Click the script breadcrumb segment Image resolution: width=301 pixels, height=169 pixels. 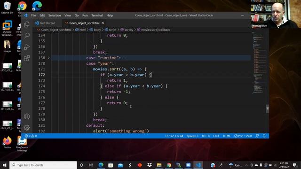111,30
